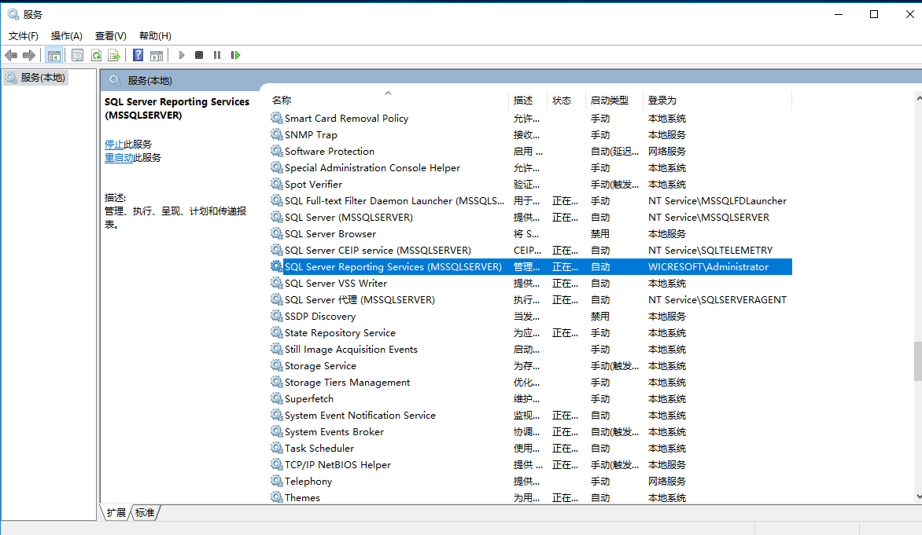Click the gear icon of Software Protection
Viewport: 922px width, 535px height.
pos(276,151)
